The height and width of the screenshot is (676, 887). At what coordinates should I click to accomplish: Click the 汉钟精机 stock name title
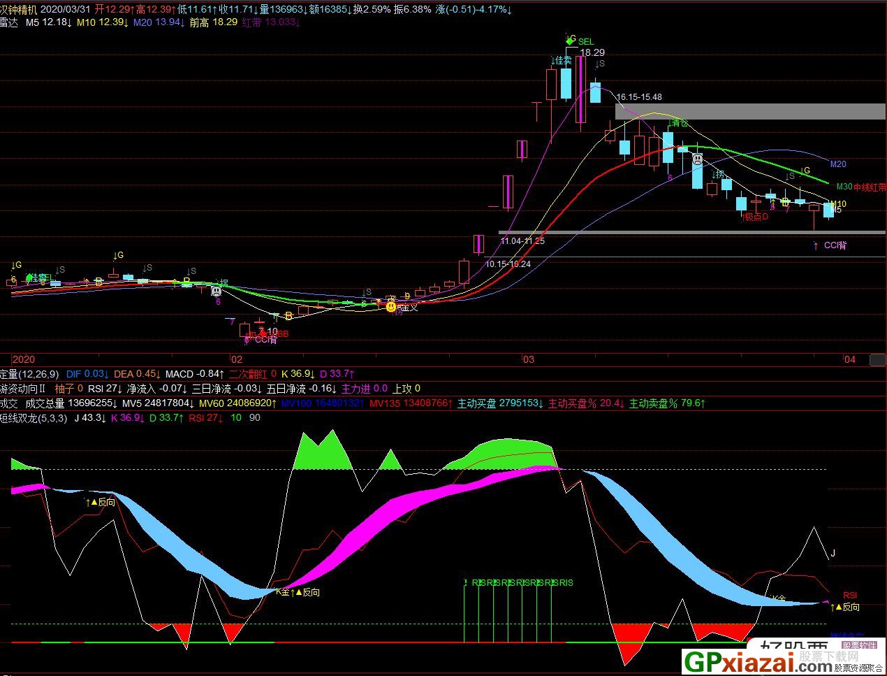(19, 9)
